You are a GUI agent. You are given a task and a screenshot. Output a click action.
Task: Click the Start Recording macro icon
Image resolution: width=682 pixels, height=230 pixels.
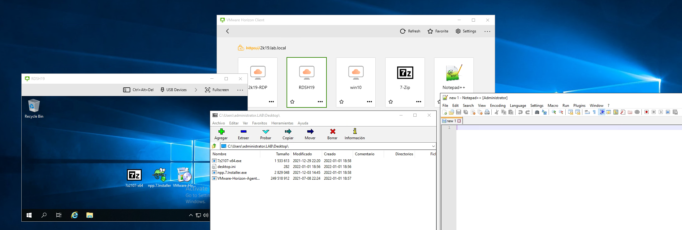coord(646,112)
